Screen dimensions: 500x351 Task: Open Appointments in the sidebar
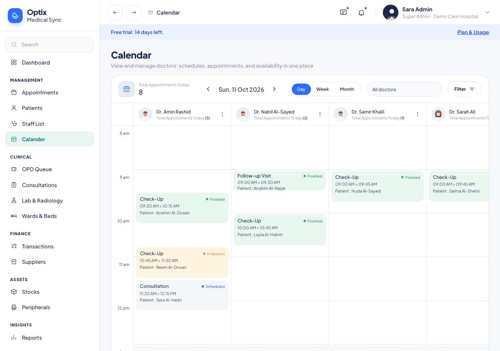pos(50,92)
